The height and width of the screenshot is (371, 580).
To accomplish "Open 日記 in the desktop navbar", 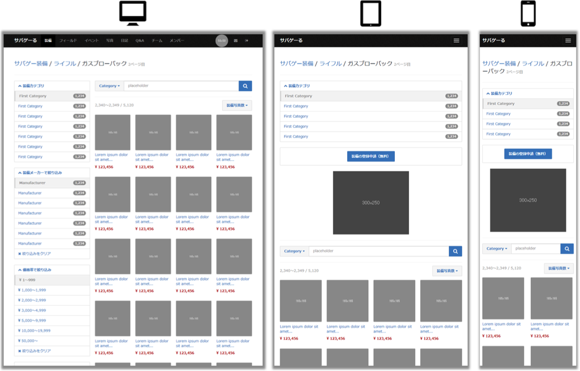I will pyautogui.click(x=124, y=41).
